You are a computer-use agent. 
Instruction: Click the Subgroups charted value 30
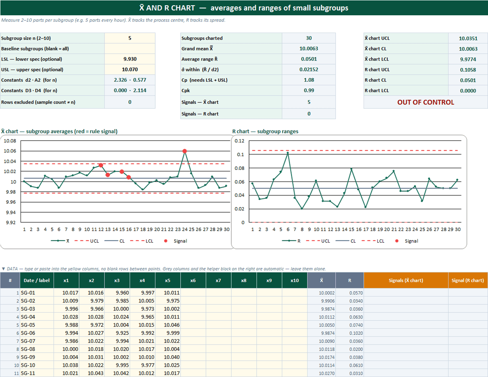[x=309, y=38]
